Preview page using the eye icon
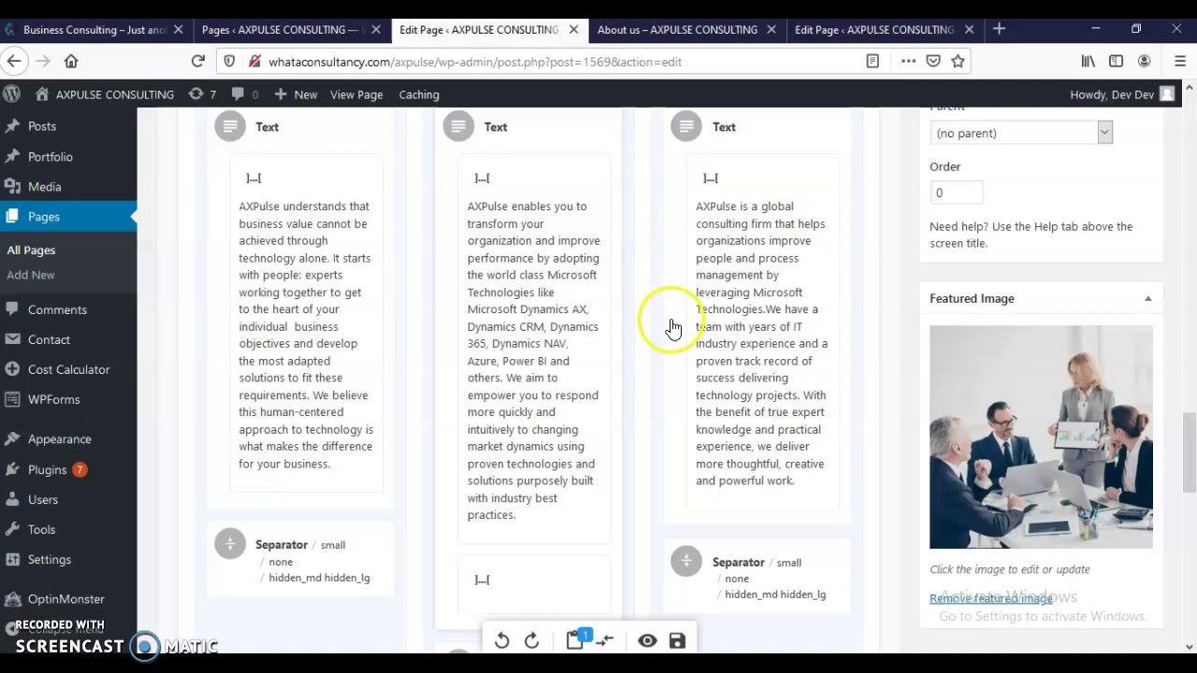Screen dimensions: 1197x673 [647, 640]
